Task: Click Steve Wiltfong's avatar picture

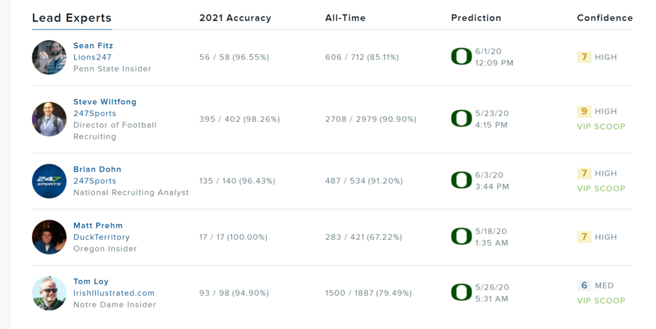Action: tap(49, 119)
